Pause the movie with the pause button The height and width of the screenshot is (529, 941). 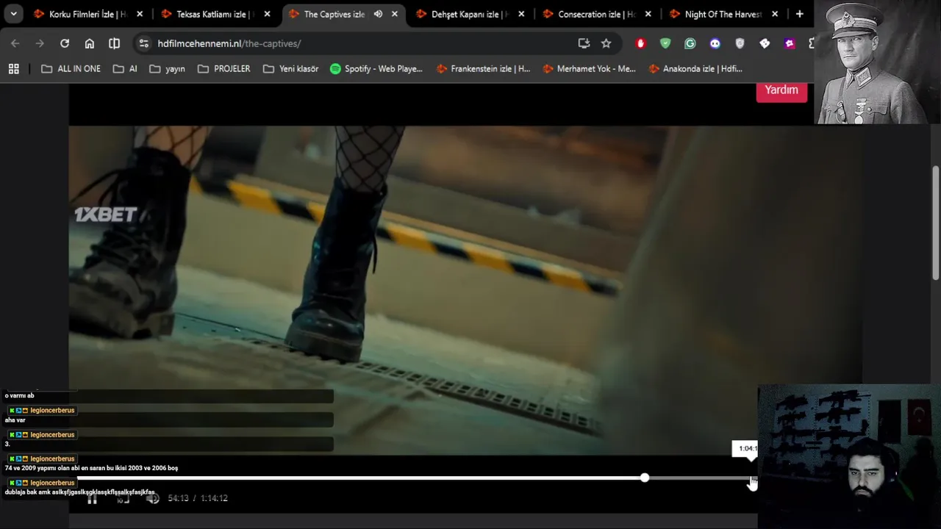(x=92, y=499)
